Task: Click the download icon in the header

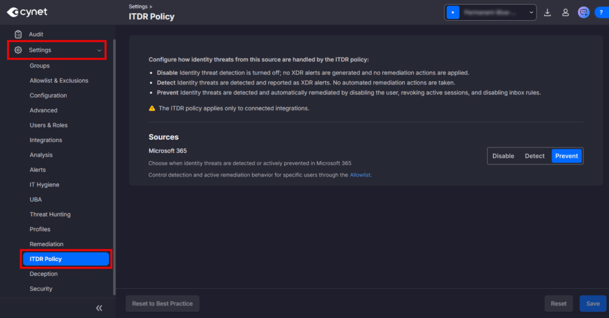Action: [x=548, y=12]
